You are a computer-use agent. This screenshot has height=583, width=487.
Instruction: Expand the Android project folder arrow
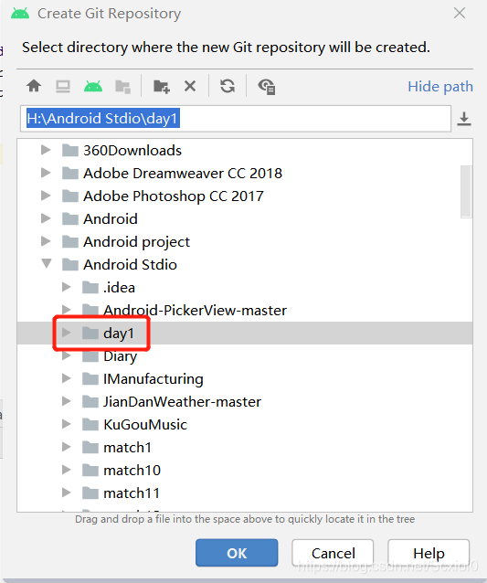[x=46, y=241]
